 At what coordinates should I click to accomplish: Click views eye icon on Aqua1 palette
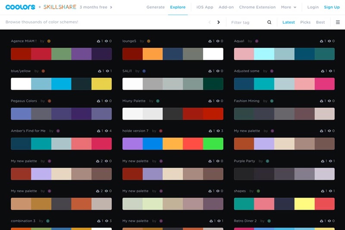[x=330, y=41]
